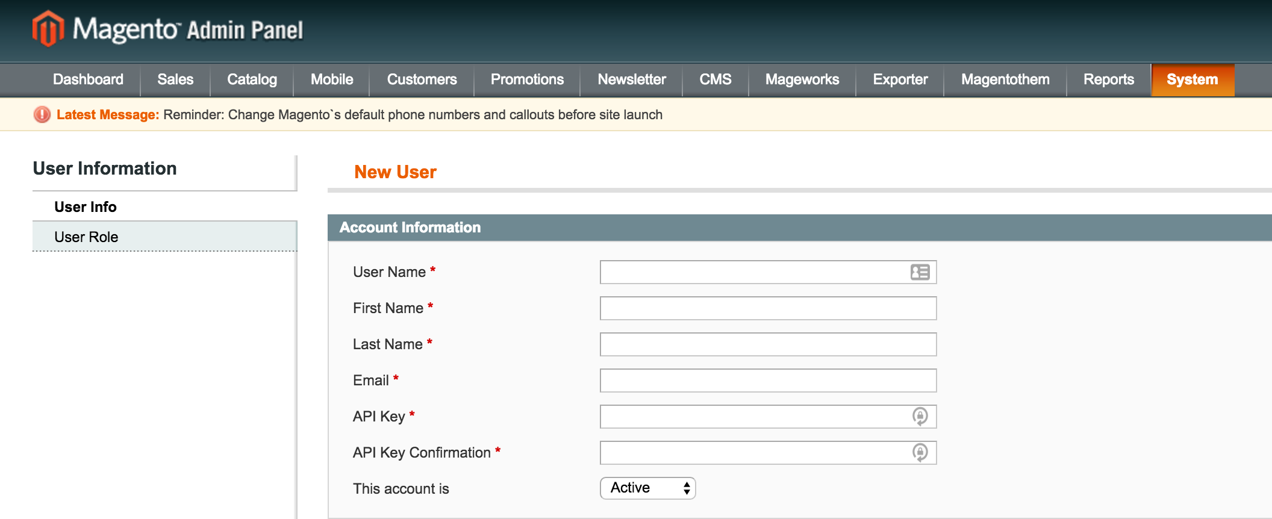Image resolution: width=1272 pixels, height=519 pixels.
Task: Switch to the User Info tab
Action: (x=164, y=207)
